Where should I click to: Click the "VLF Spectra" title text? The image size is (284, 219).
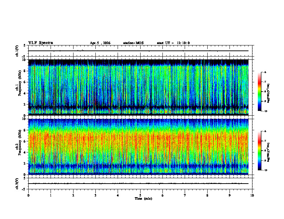(x=41, y=43)
